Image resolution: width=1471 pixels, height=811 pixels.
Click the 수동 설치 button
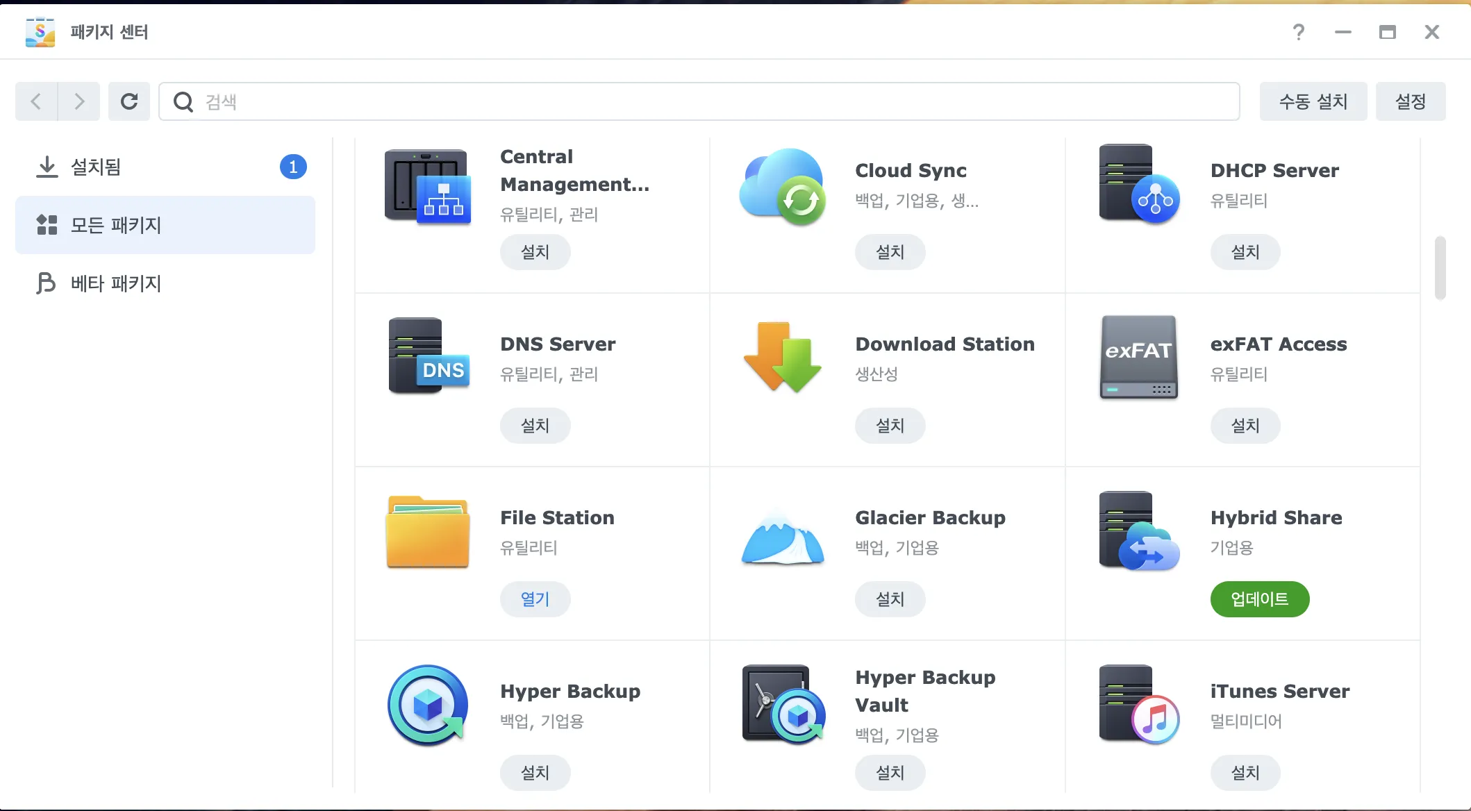click(1313, 101)
